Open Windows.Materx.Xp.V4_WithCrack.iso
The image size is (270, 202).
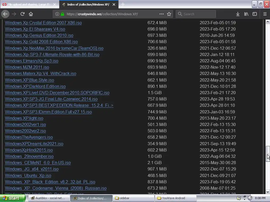click(41, 74)
